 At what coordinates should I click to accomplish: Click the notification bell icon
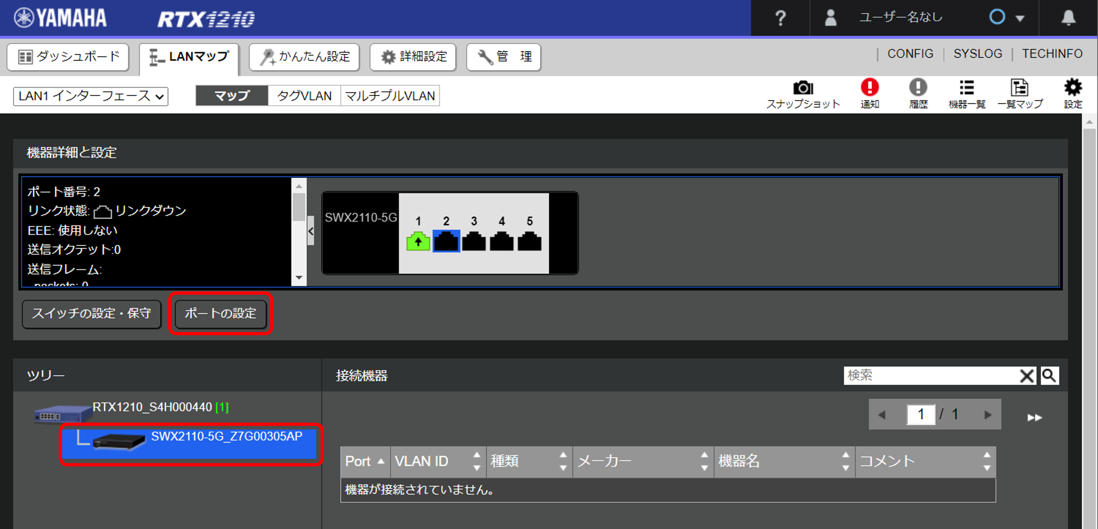[1068, 18]
